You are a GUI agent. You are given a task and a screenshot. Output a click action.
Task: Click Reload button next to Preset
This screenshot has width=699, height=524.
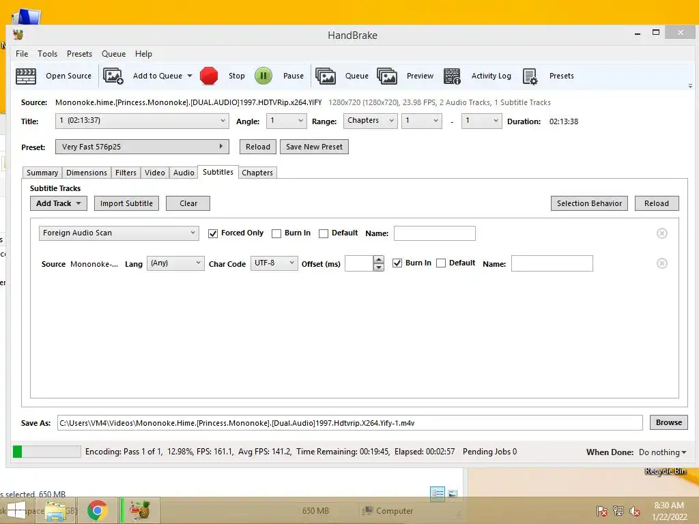257,147
